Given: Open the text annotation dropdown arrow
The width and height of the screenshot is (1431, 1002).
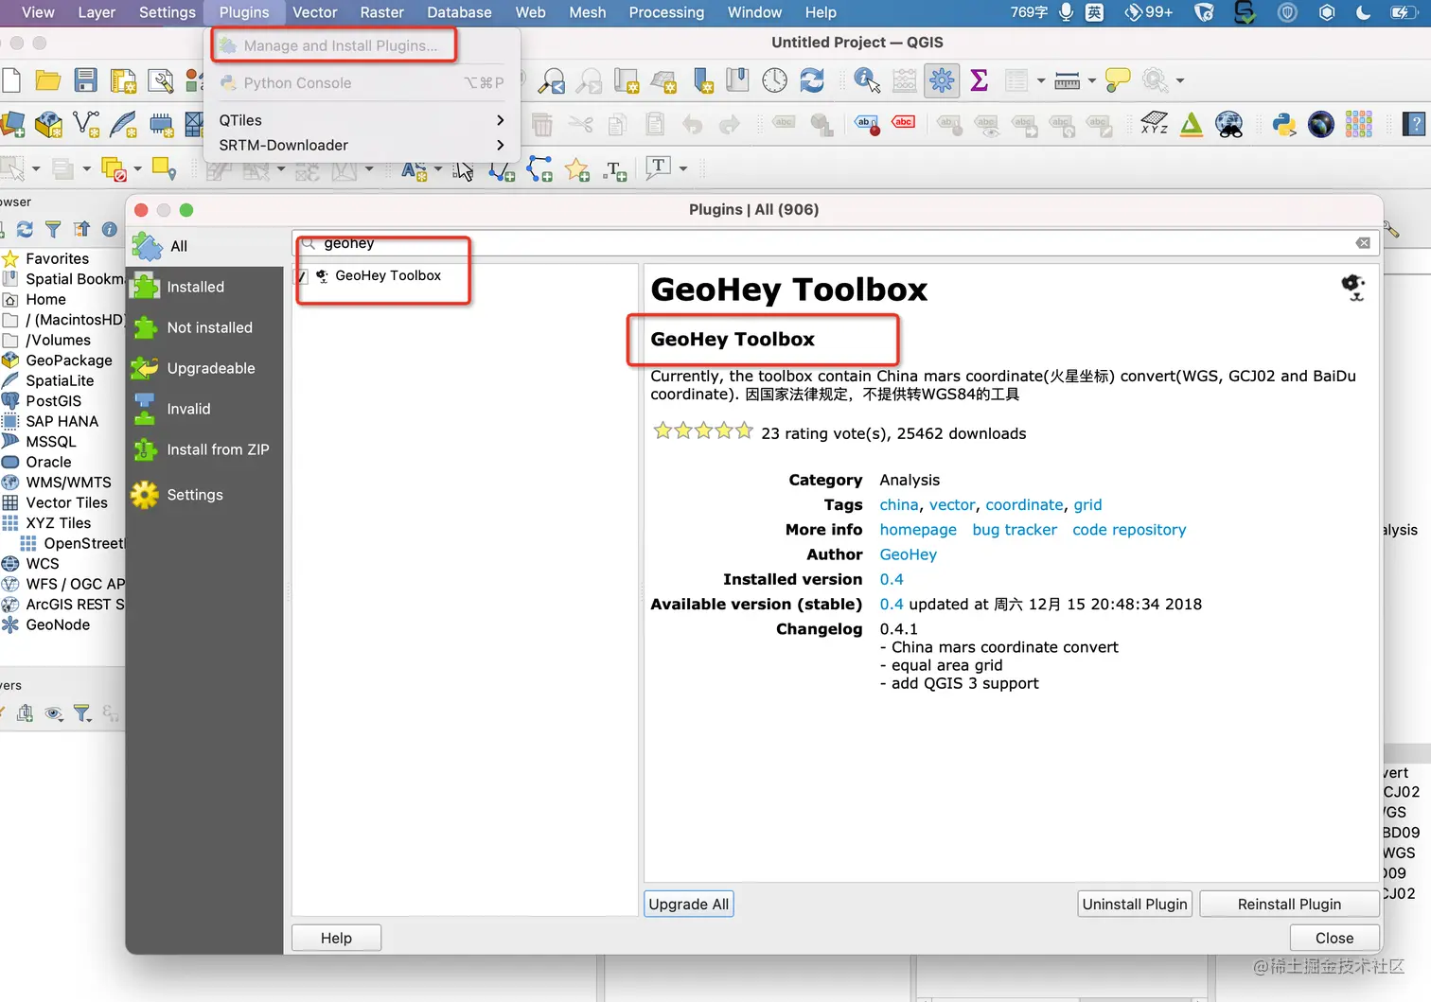Looking at the screenshot, I should coord(683,169).
